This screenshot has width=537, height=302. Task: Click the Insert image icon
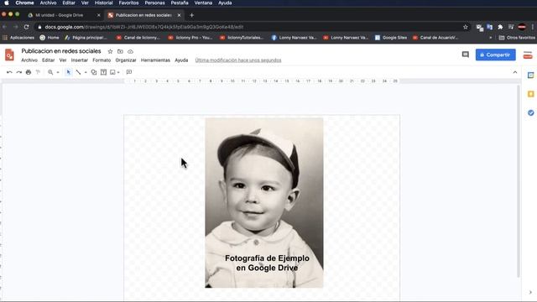tap(112, 72)
